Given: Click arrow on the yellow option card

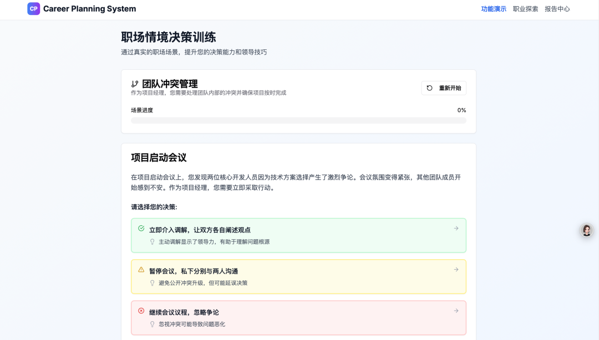Looking at the screenshot, I should 456,270.
